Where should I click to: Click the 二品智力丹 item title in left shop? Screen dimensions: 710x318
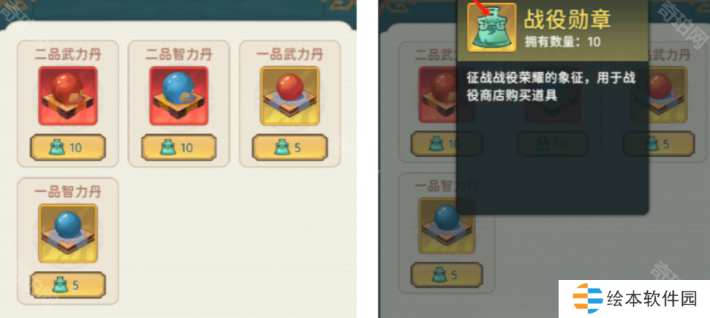tap(179, 55)
